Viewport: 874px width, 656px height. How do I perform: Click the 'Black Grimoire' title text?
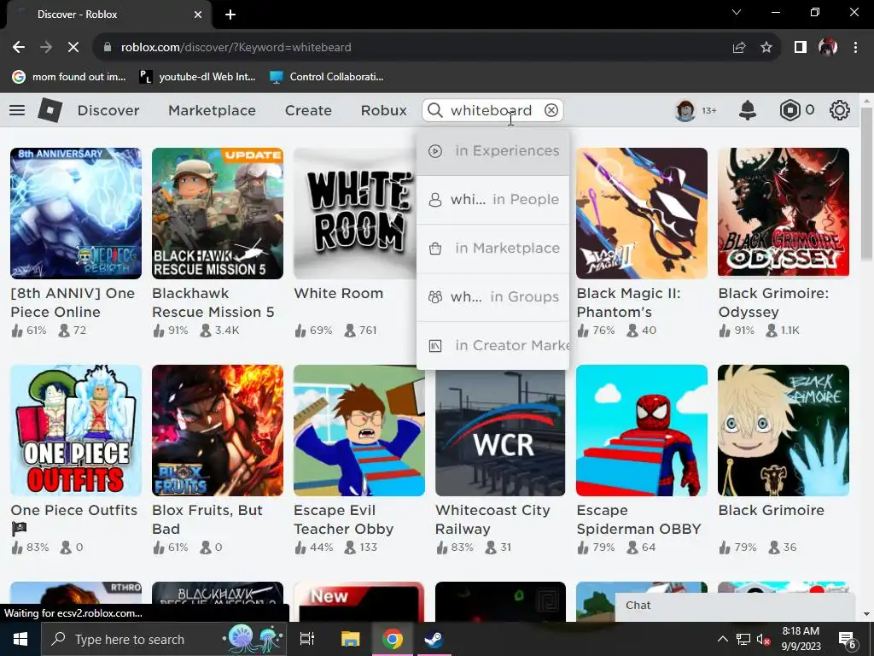[x=771, y=511]
